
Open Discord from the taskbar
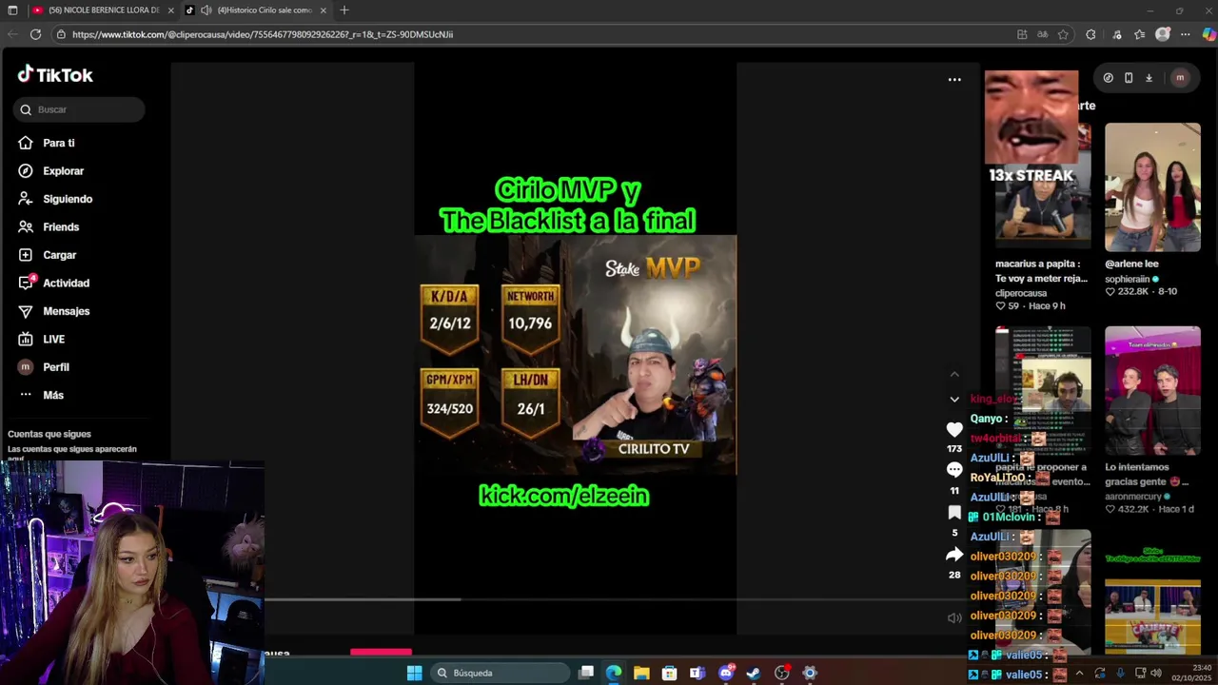coord(726,673)
